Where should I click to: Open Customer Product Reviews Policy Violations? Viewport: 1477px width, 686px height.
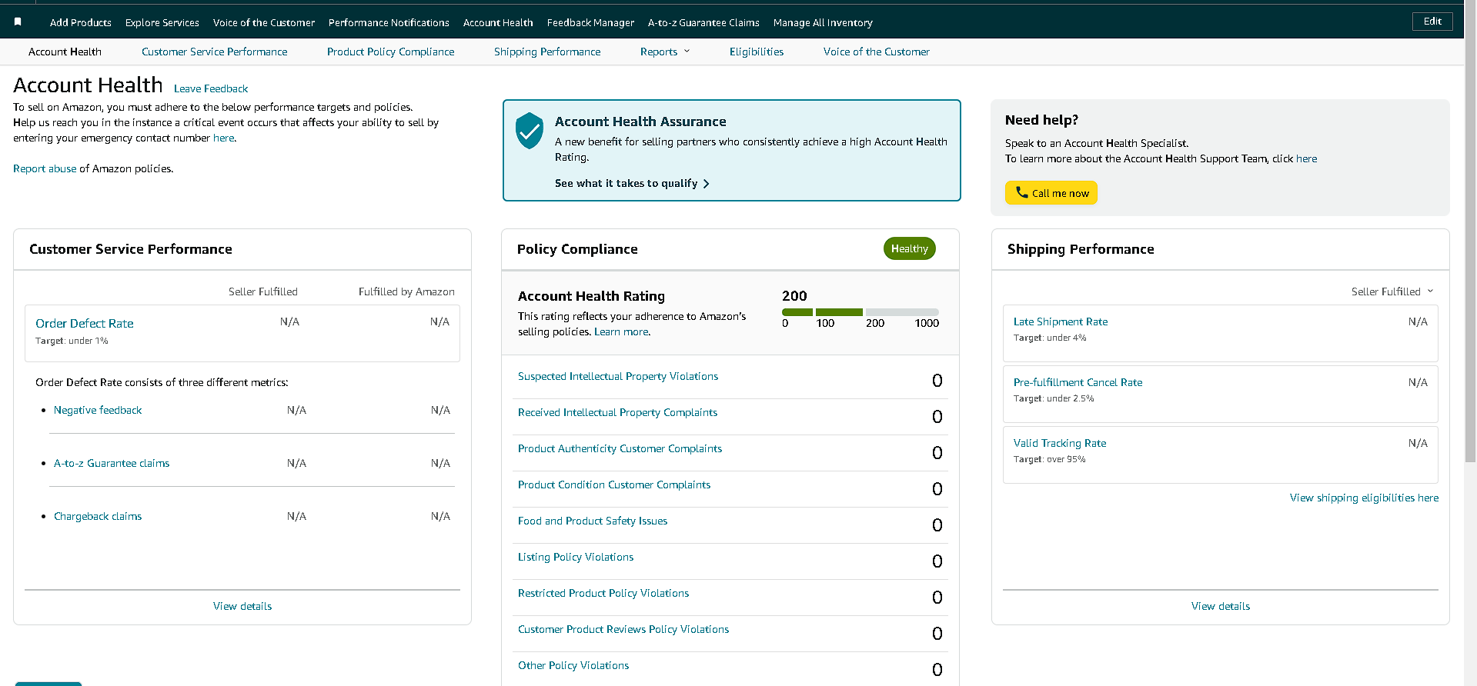623,629
